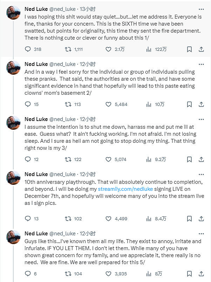View analytics for the tweet with 10万 views
This screenshot has height=282, width=211.
click(149, 104)
